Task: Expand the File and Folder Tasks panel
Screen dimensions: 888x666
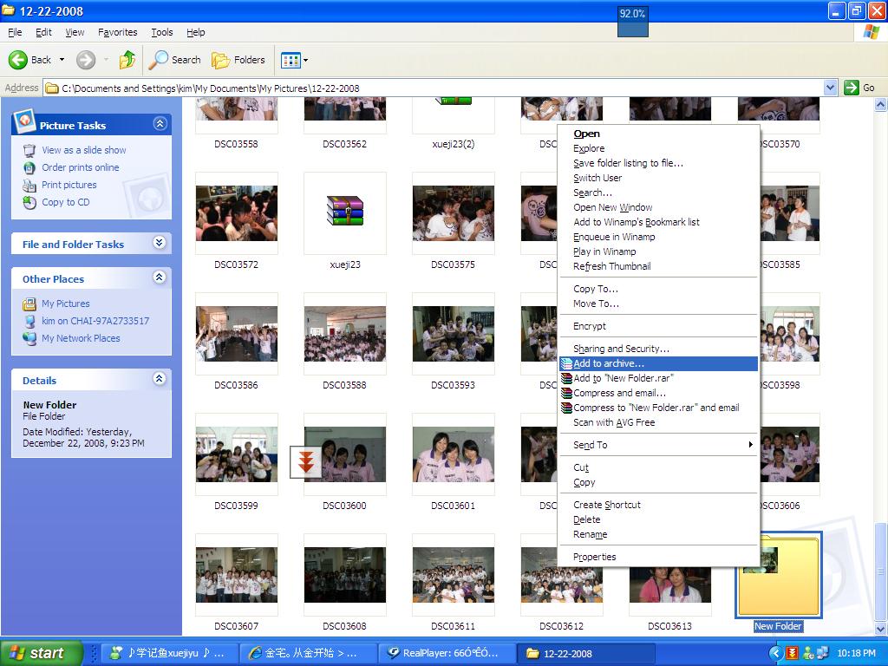Action: (x=160, y=244)
